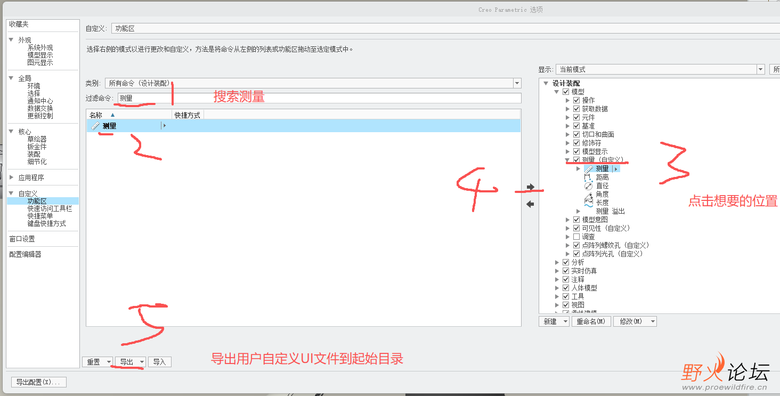Collapse the 测量 (自定义) group in tree

568,160
